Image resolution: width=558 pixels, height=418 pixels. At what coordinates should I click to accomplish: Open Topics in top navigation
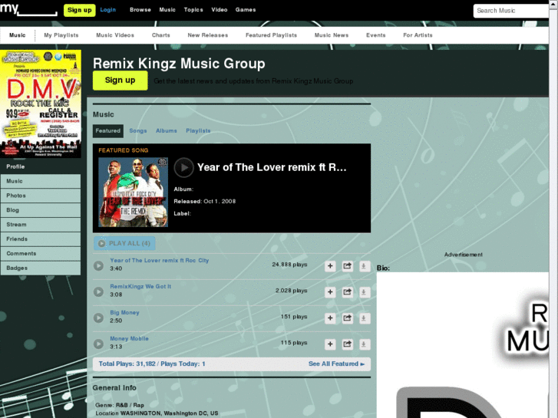point(193,10)
